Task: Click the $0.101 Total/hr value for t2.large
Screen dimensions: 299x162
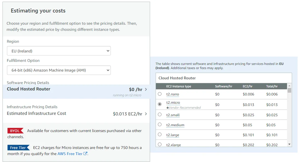Action: pos(272,135)
